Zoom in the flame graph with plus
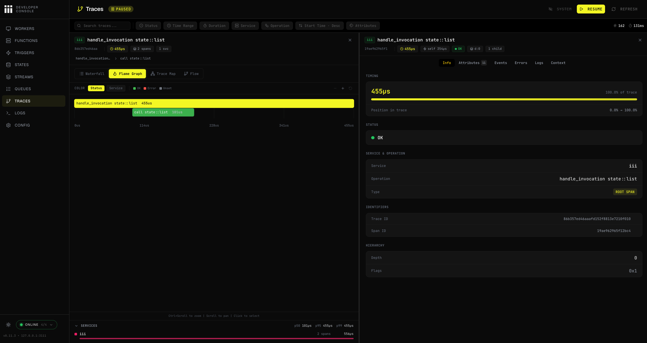 [343, 88]
